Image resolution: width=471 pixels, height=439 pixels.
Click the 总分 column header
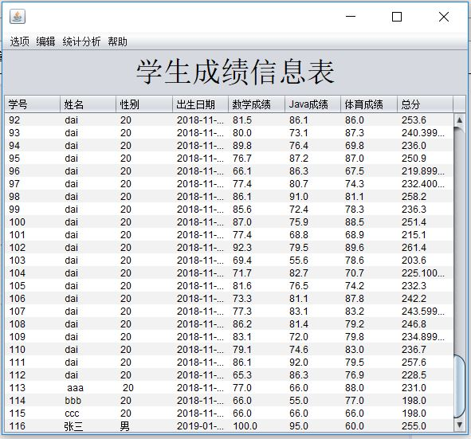(425, 104)
